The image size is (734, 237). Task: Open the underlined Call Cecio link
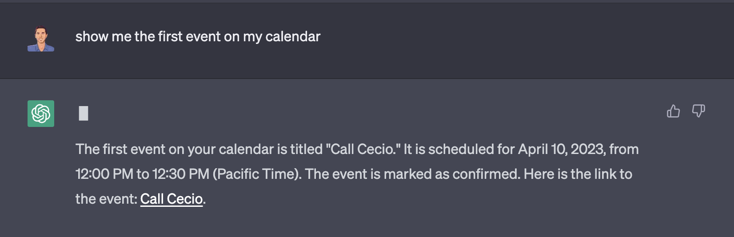click(172, 199)
